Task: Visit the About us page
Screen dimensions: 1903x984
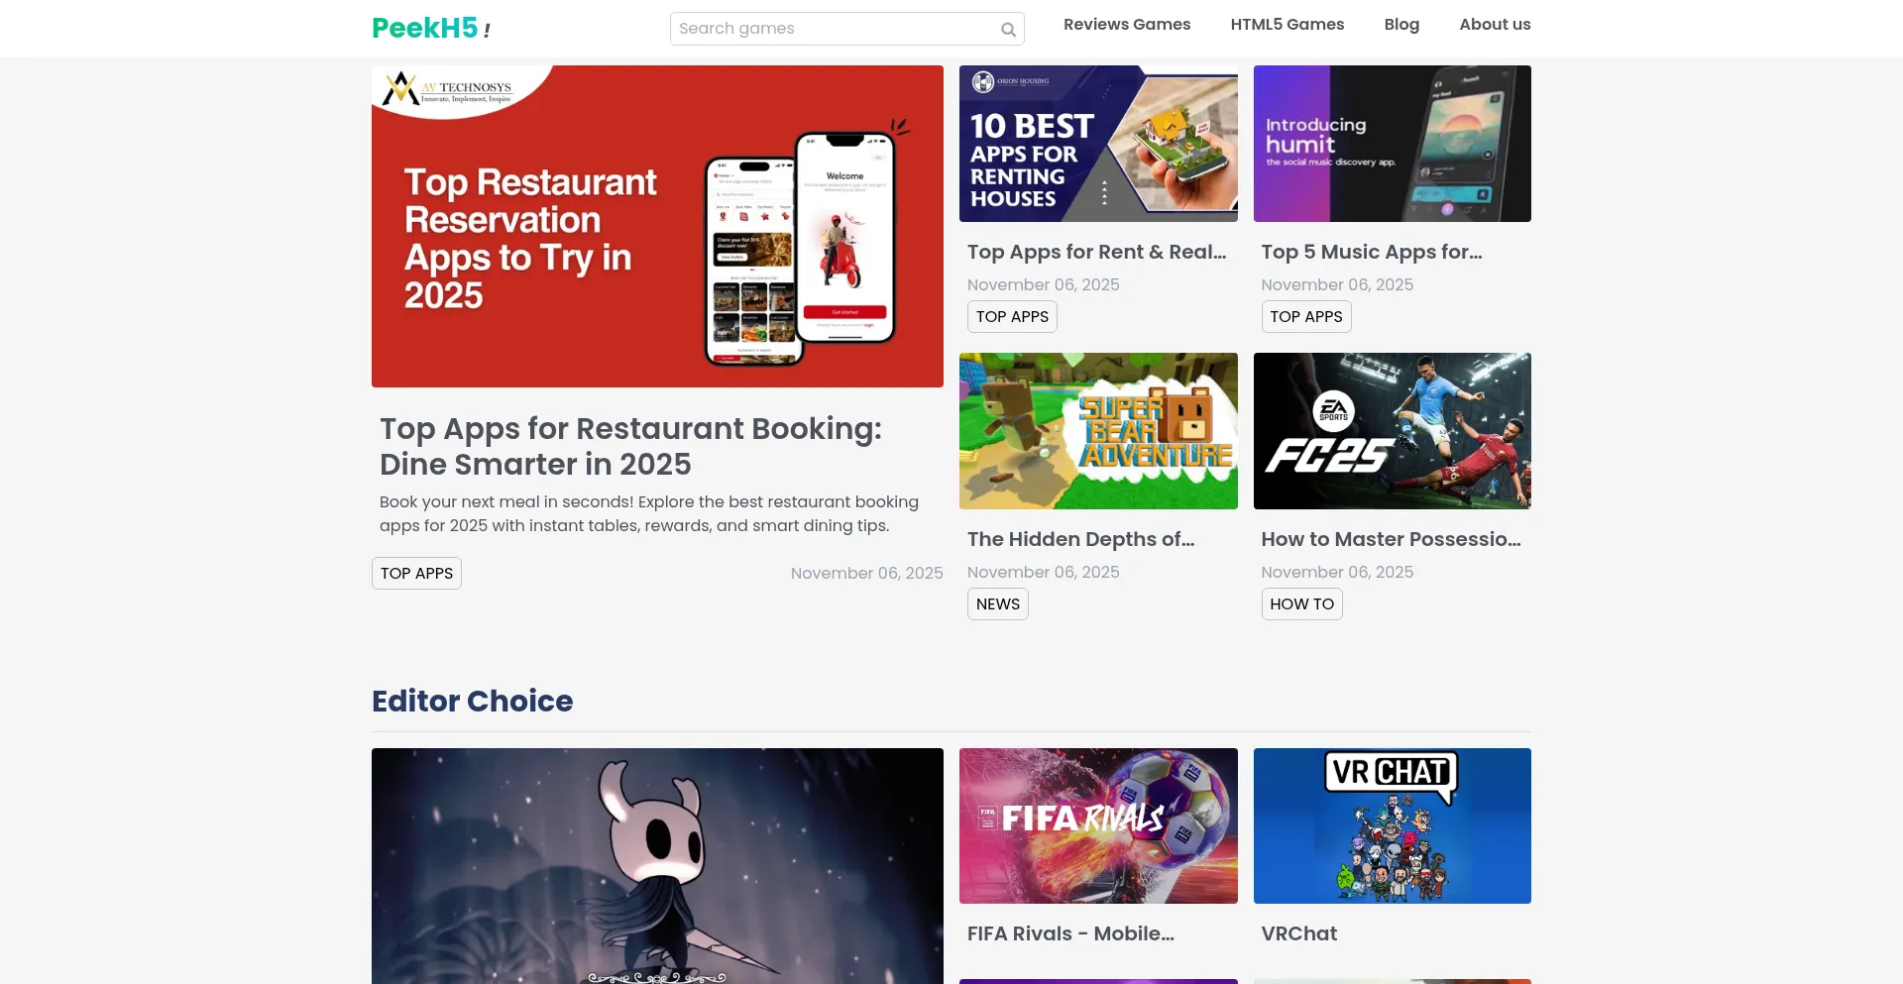Action: 1495,25
